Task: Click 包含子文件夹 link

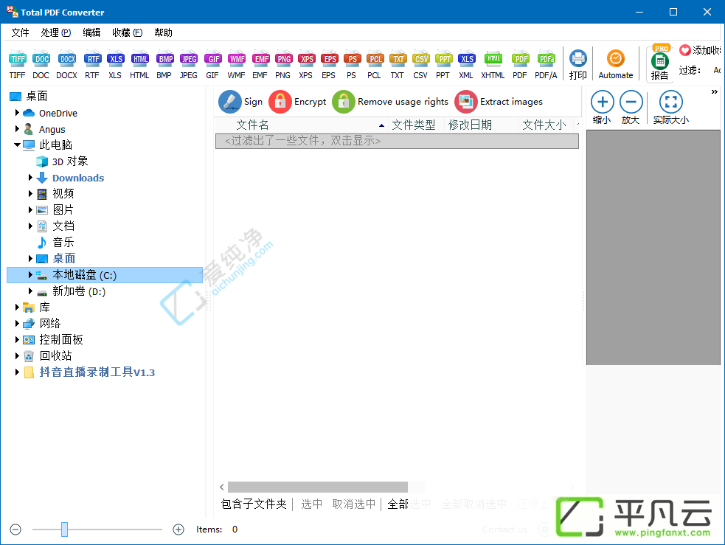Action: pos(254,504)
